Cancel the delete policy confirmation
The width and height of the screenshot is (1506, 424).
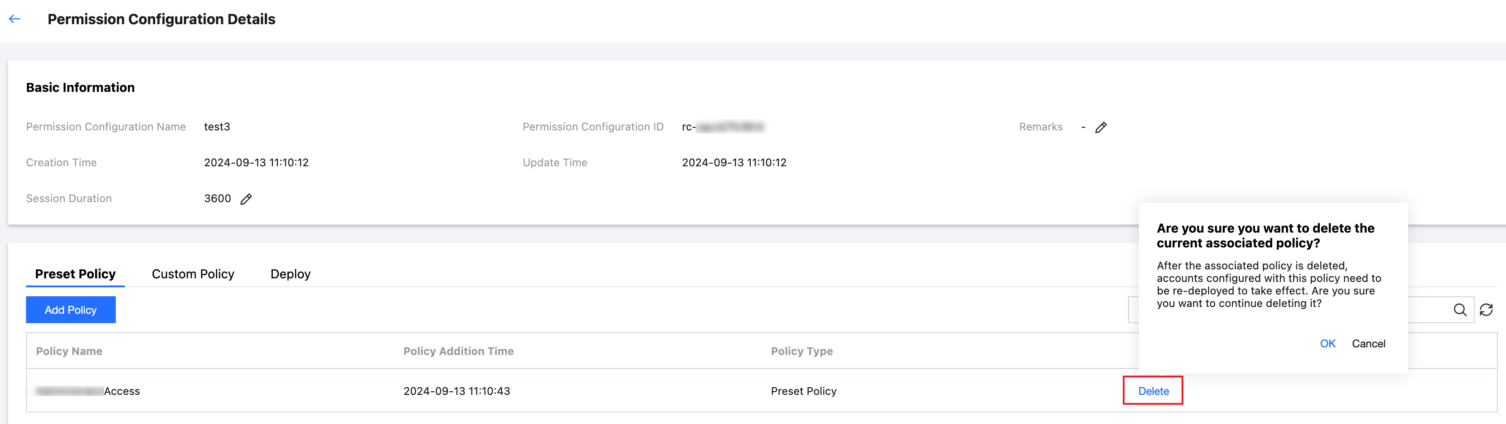tap(1368, 343)
